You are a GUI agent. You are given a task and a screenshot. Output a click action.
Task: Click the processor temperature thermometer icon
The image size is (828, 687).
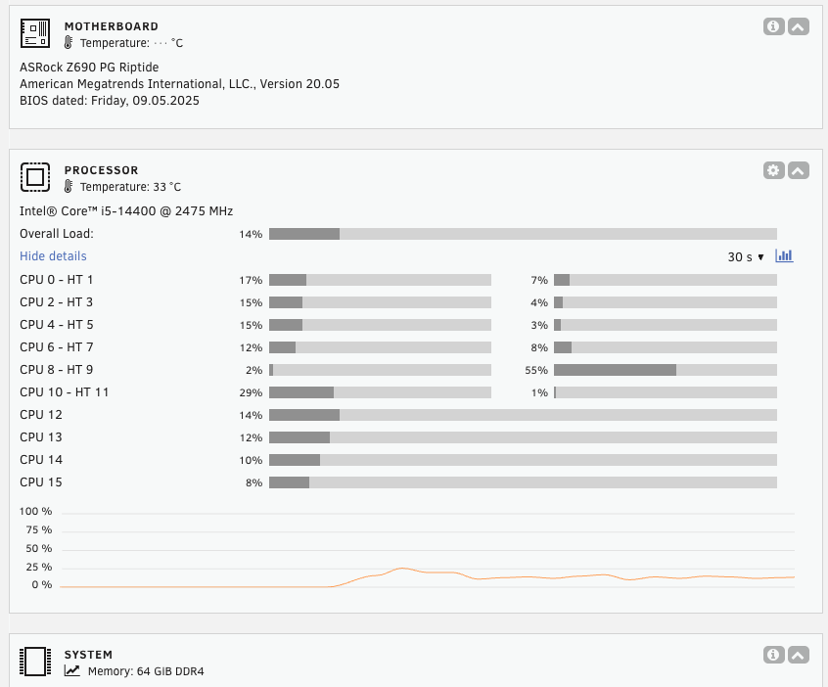(69, 186)
